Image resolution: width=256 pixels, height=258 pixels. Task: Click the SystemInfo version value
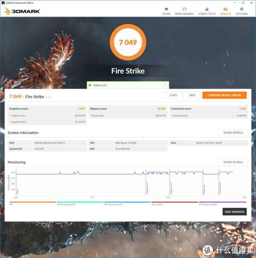point(39,149)
